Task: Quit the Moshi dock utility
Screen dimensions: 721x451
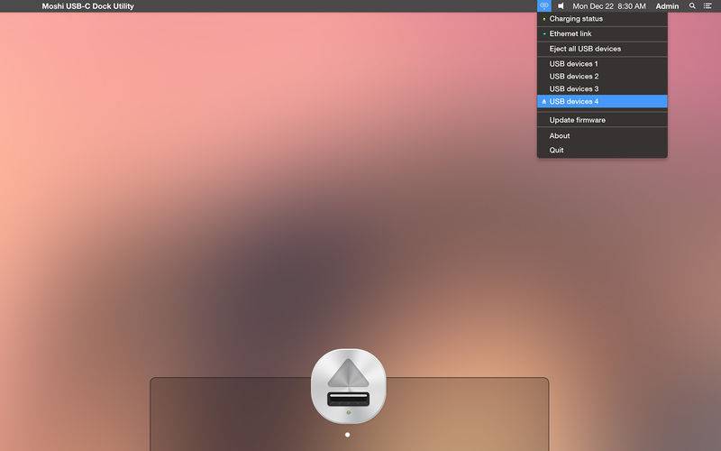Action: pyautogui.click(x=602, y=150)
